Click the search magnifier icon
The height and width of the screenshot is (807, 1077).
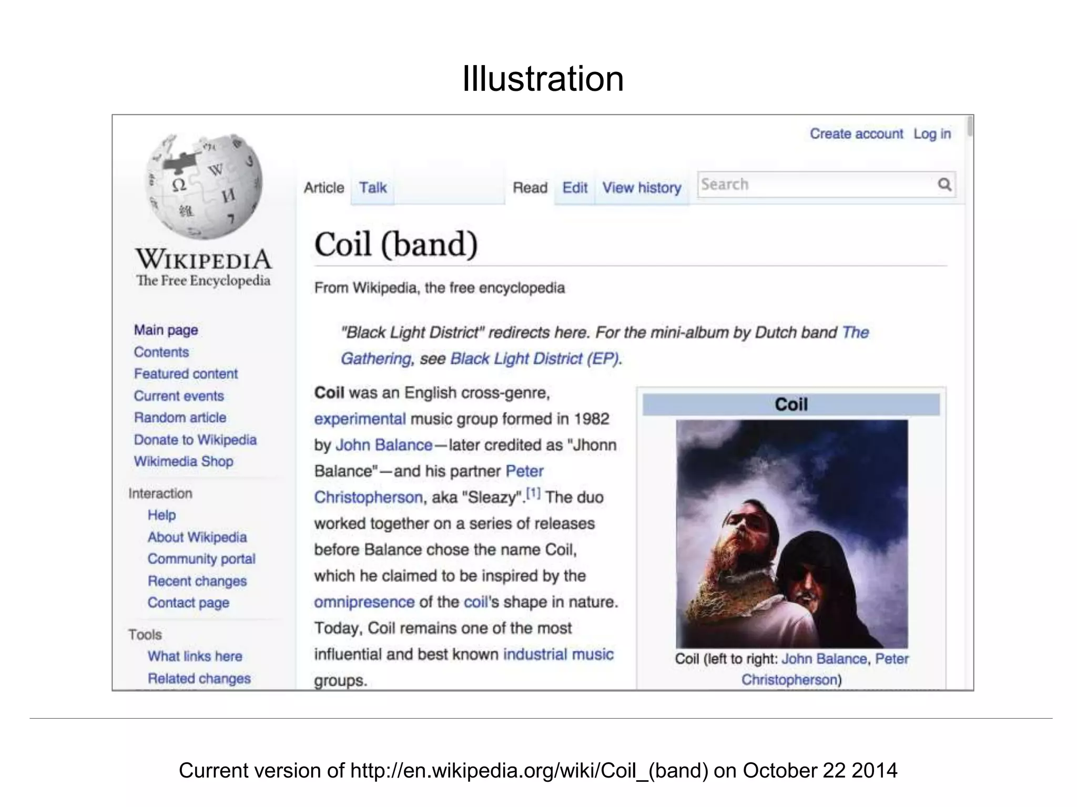pos(944,184)
